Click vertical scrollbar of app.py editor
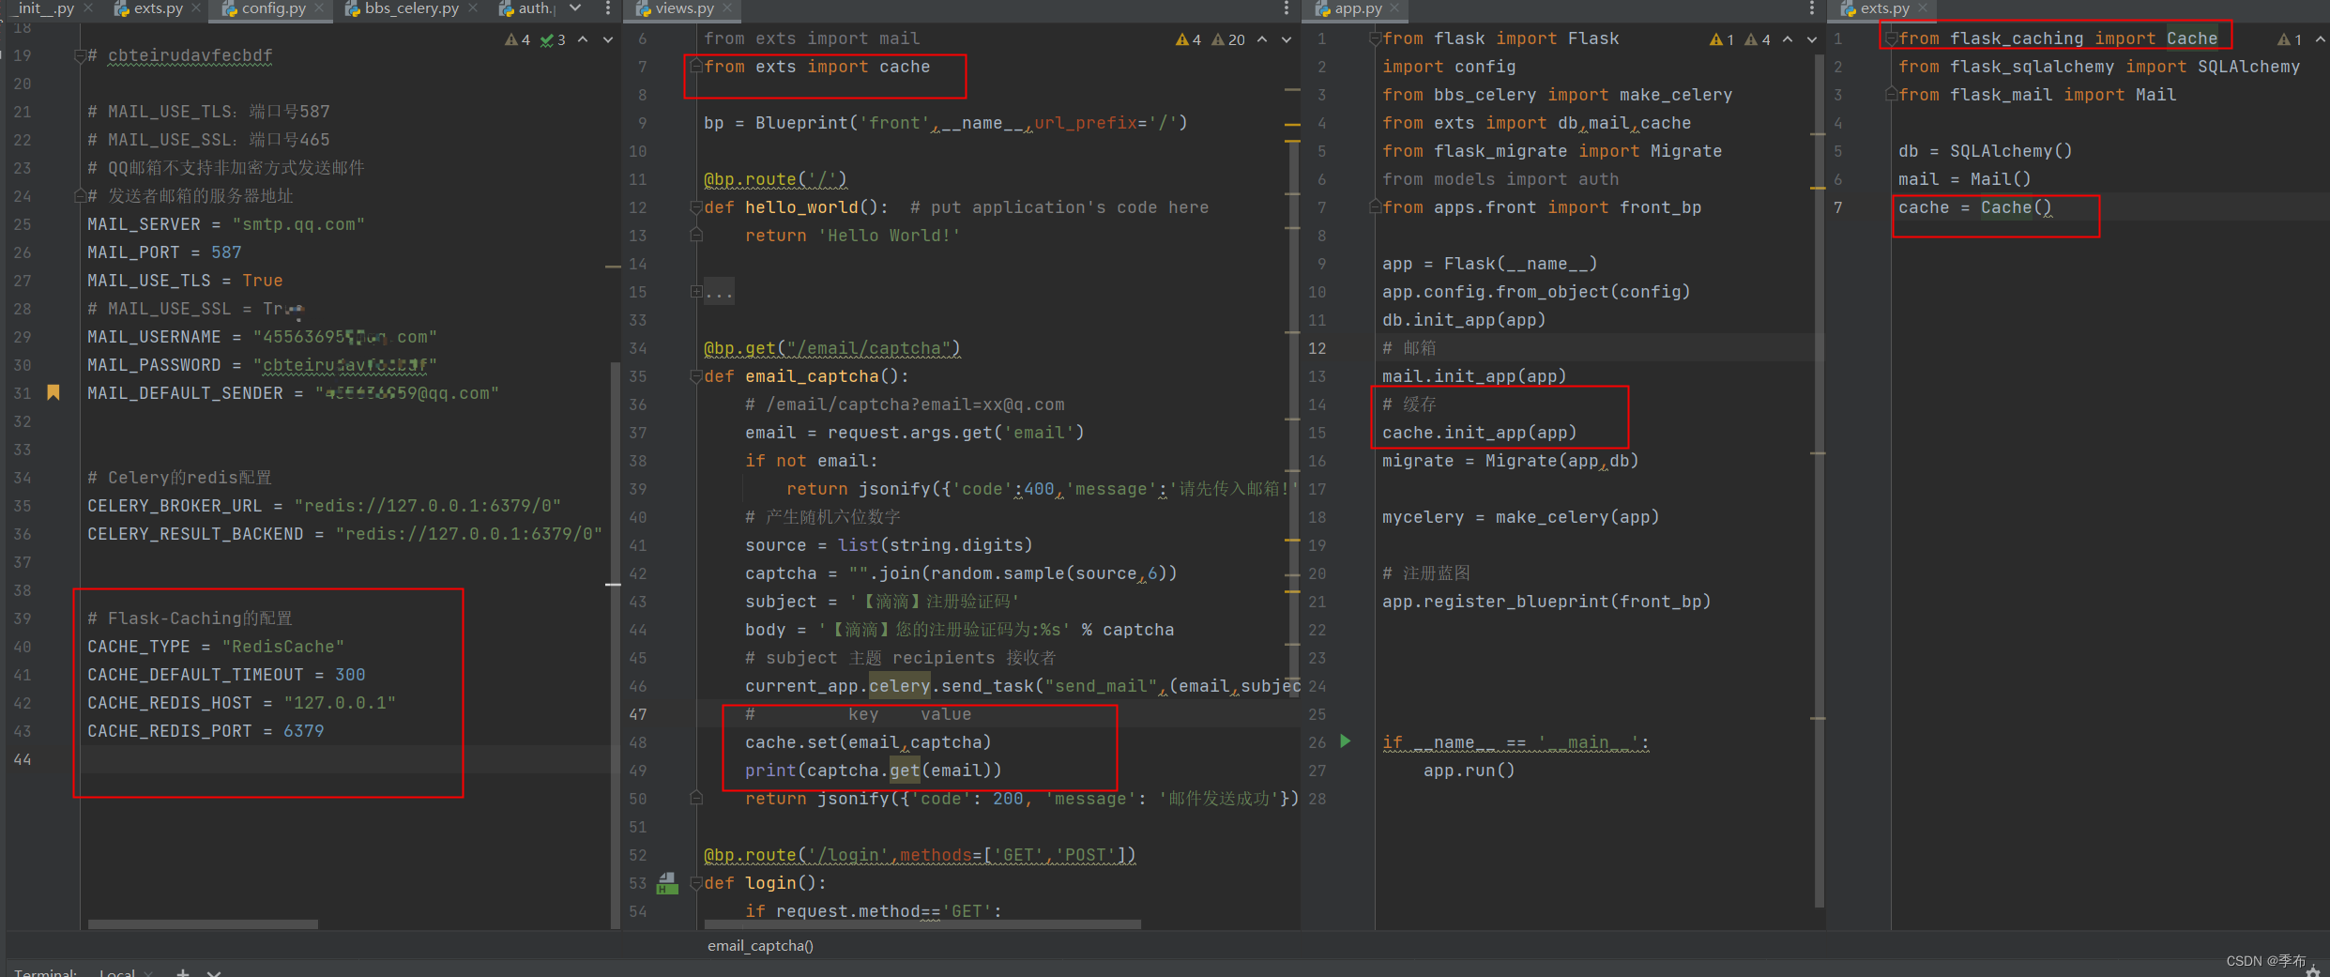 (1820, 481)
